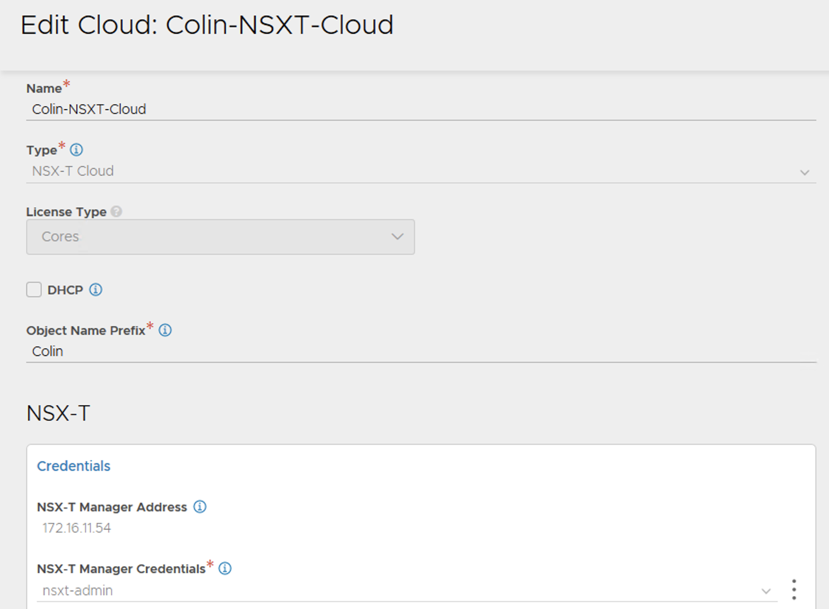
Task: Expand the License Type Cores dropdown
Action: (221, 237)
